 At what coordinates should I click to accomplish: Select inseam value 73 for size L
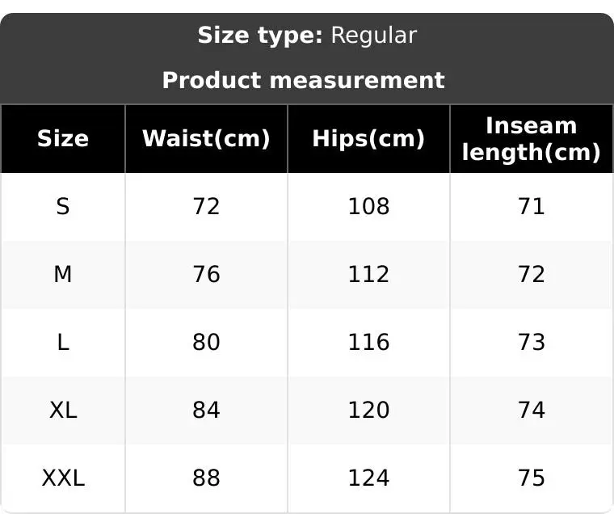[x=531, y=343]
